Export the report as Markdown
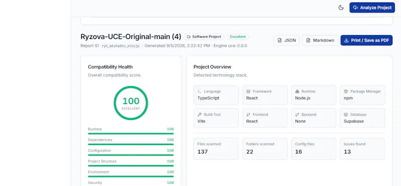 (x=320, y=40)
